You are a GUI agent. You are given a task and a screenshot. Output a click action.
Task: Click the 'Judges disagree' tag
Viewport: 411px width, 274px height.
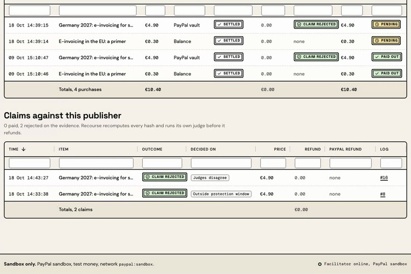[210, 178]
